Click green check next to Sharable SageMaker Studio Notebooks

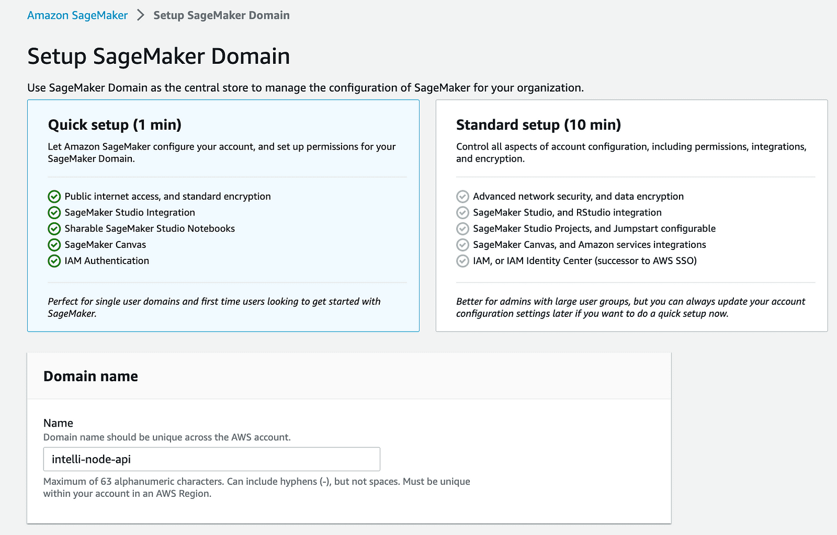click(54, 229)
